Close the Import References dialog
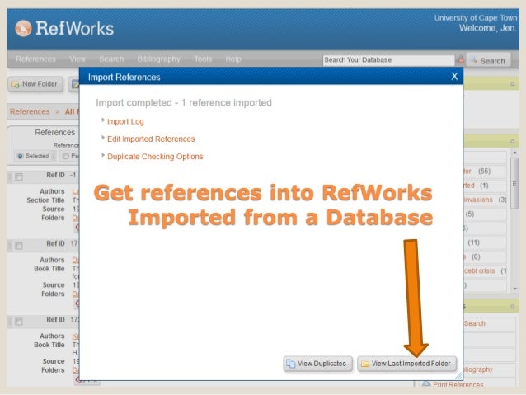This screenshot has height=395, width=526. click(x=454, y=77)
